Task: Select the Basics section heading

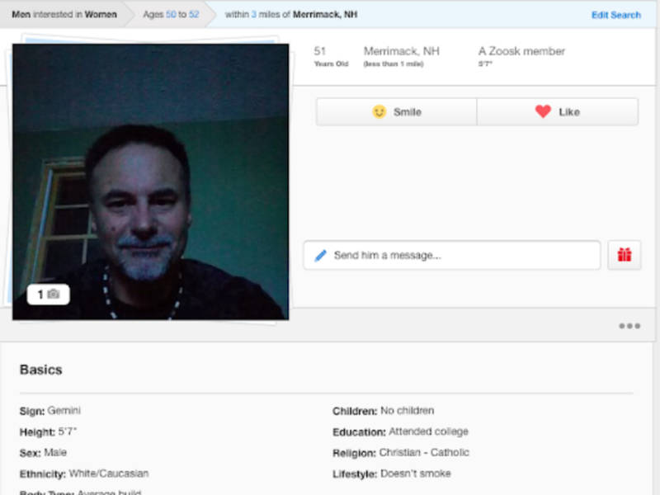Action: click(40, 370)
